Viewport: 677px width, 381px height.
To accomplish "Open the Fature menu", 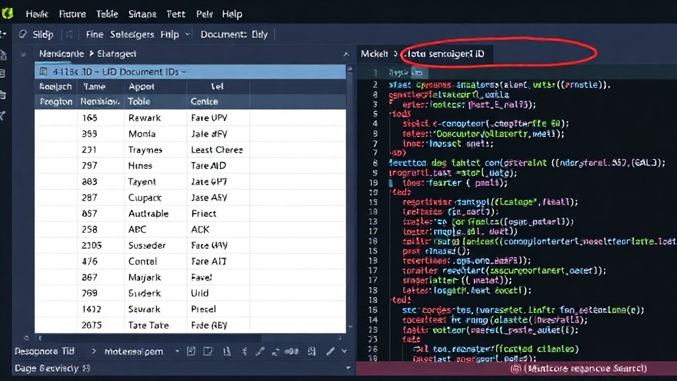I will pyautogui.click(x=73, y=15).
